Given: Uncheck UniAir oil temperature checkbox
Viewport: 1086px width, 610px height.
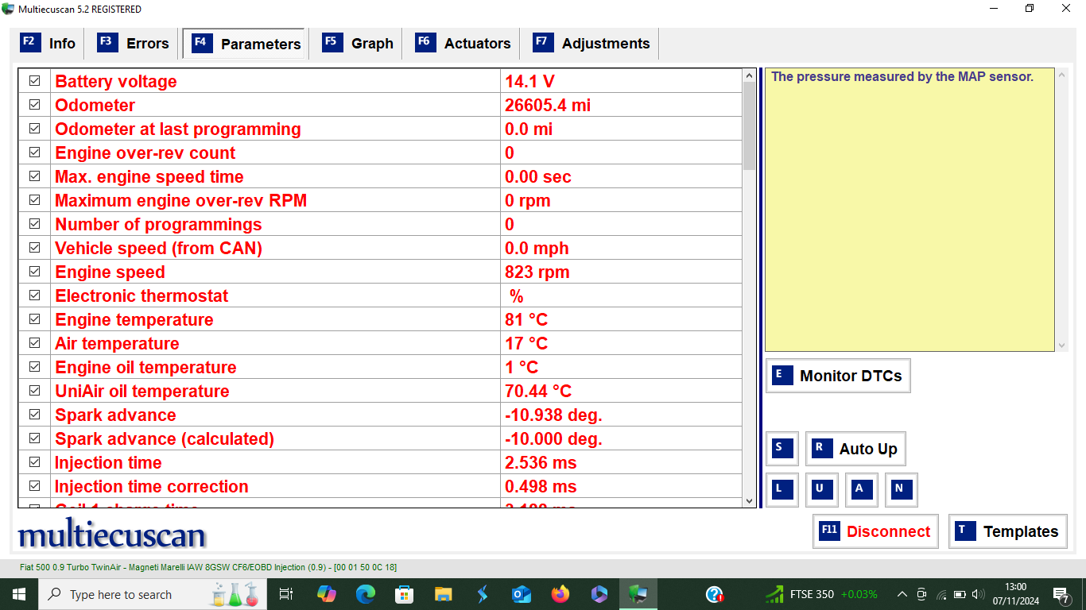Looking at the screenshot, I should coord(34,391).
